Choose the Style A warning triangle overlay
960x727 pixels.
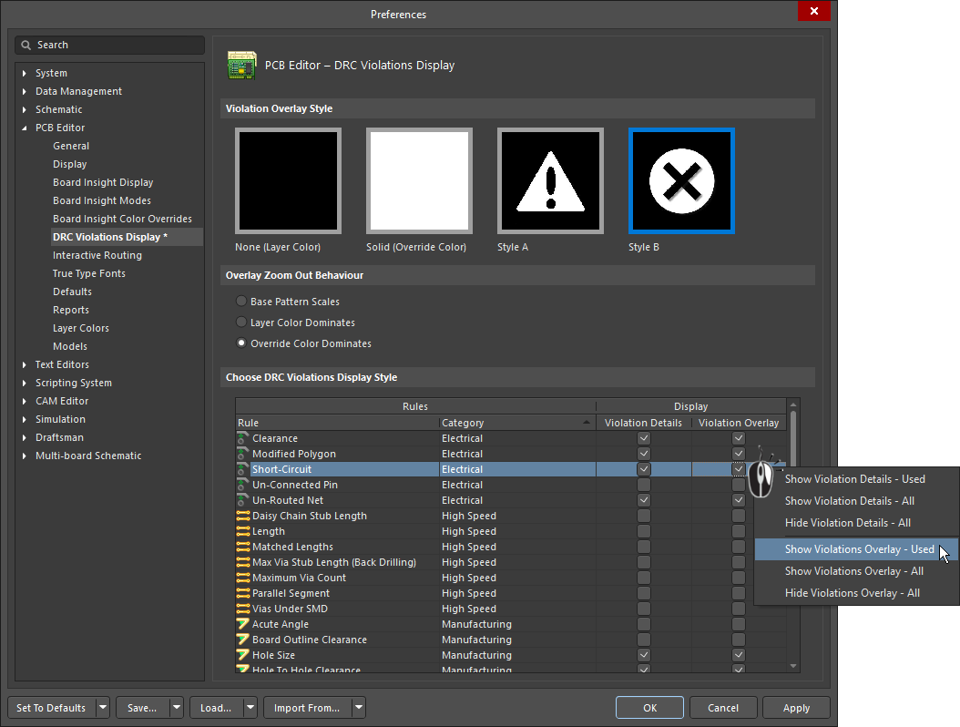[550, 181]
